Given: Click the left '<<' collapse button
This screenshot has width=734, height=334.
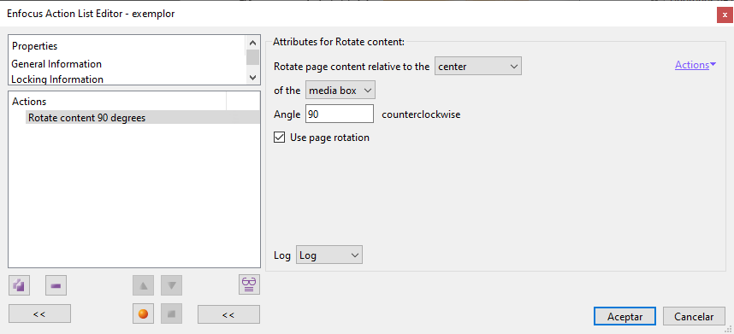Looking at the screenshot, I should 40,313.
